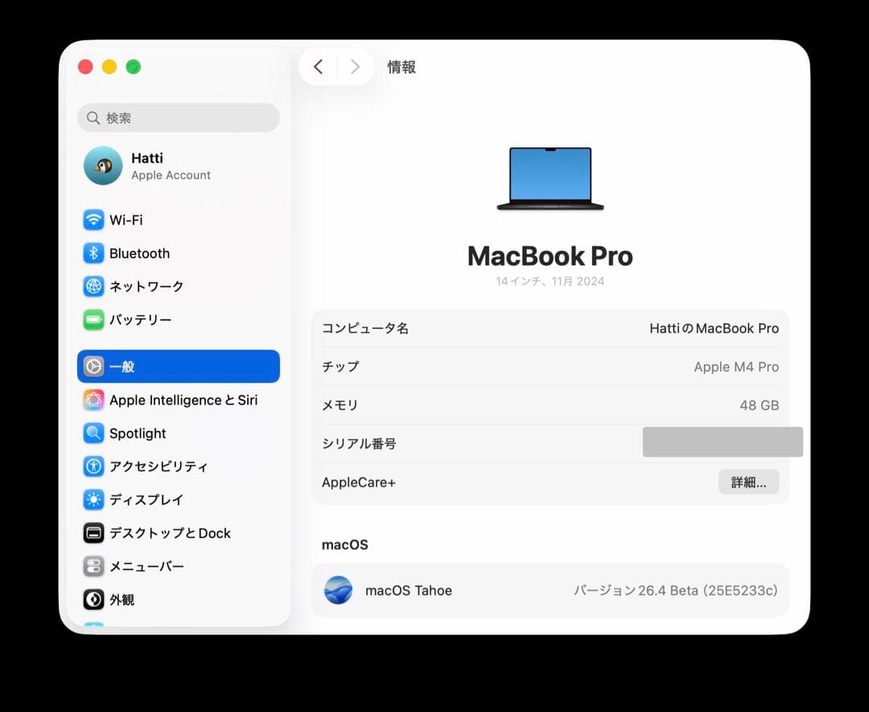Open Wi-Fi settings icon
This screenshot has height=712, width=869.
pyautogui.click(x=93, y=220)
